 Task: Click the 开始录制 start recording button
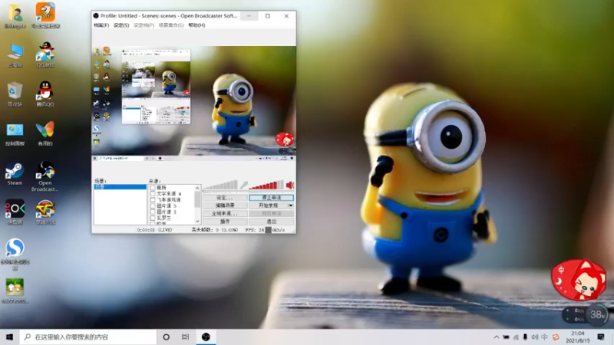point(268,205)
